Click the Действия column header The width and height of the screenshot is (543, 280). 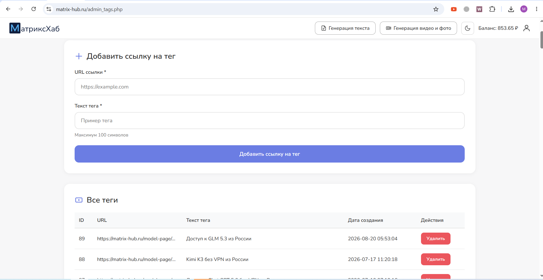(x=432, y=220)
